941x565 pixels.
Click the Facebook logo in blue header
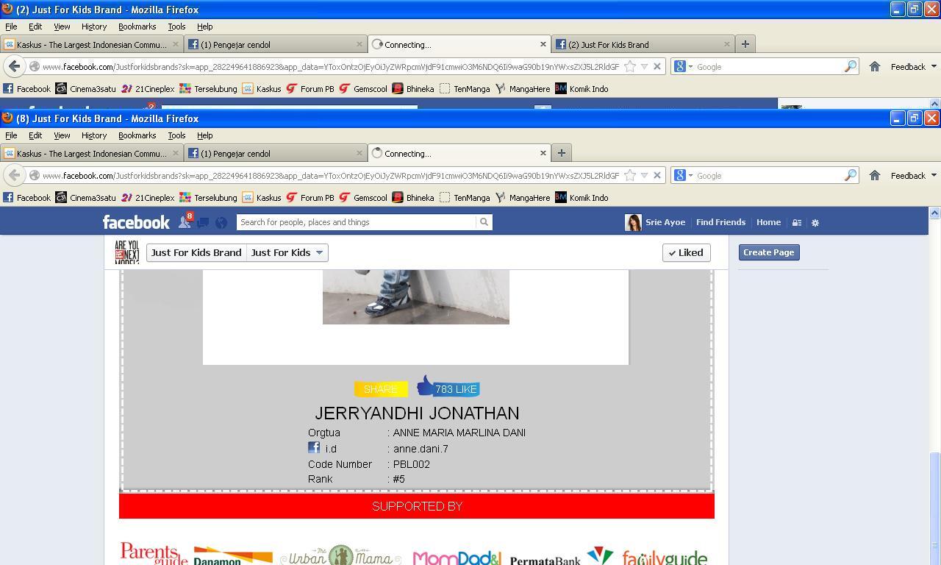(136, 222)
